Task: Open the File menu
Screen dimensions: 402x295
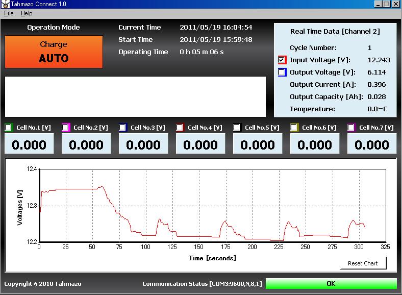Action: coord(9,13)
